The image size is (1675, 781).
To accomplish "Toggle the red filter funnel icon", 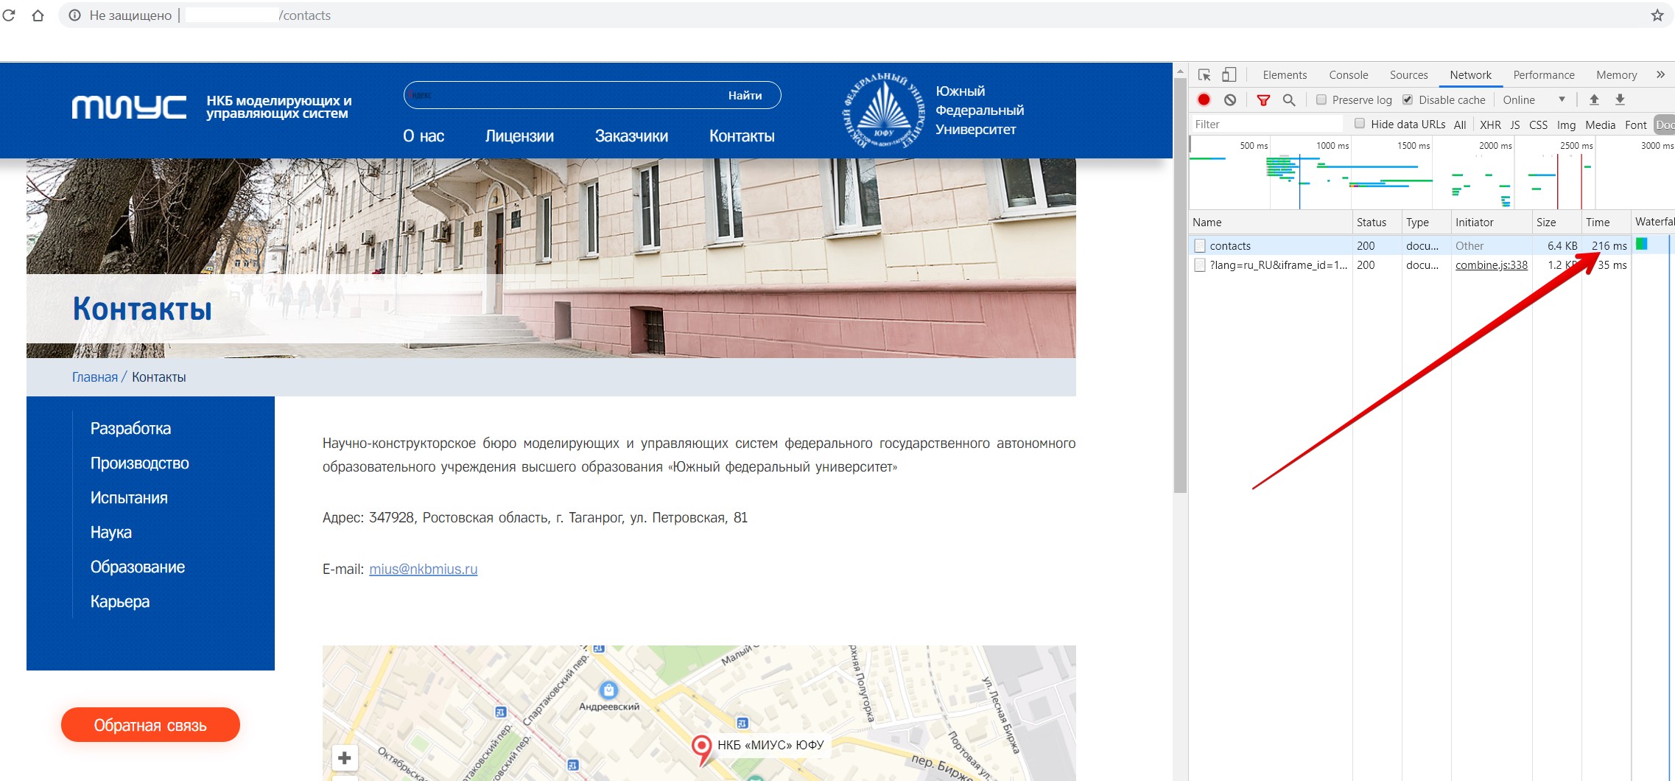I will (1263, 100).
